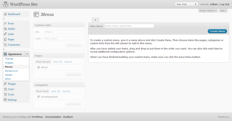Click the Tools icon in sidebar

pos(5,94)
